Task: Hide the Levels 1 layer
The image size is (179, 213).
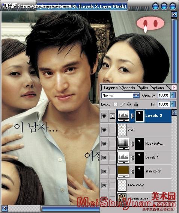Action: pyautogui.click(x=104, y=157)
